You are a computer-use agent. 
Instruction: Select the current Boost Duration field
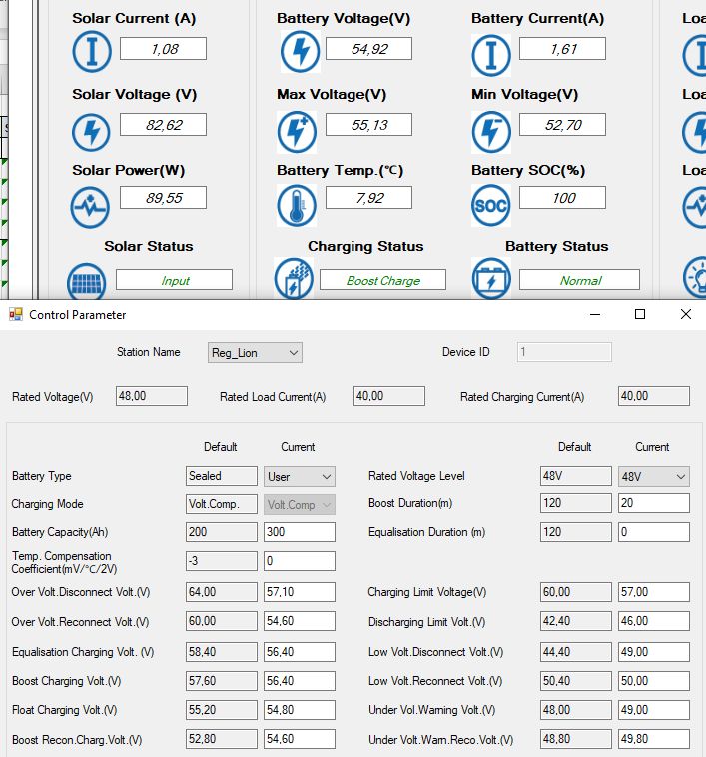coord(653,503)
